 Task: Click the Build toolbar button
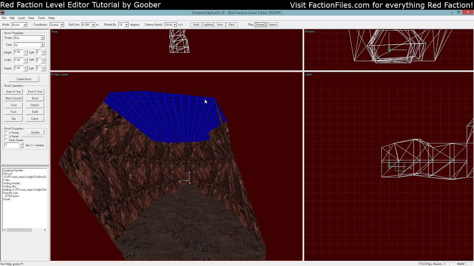pyautogui.click(x=196, y=25)
